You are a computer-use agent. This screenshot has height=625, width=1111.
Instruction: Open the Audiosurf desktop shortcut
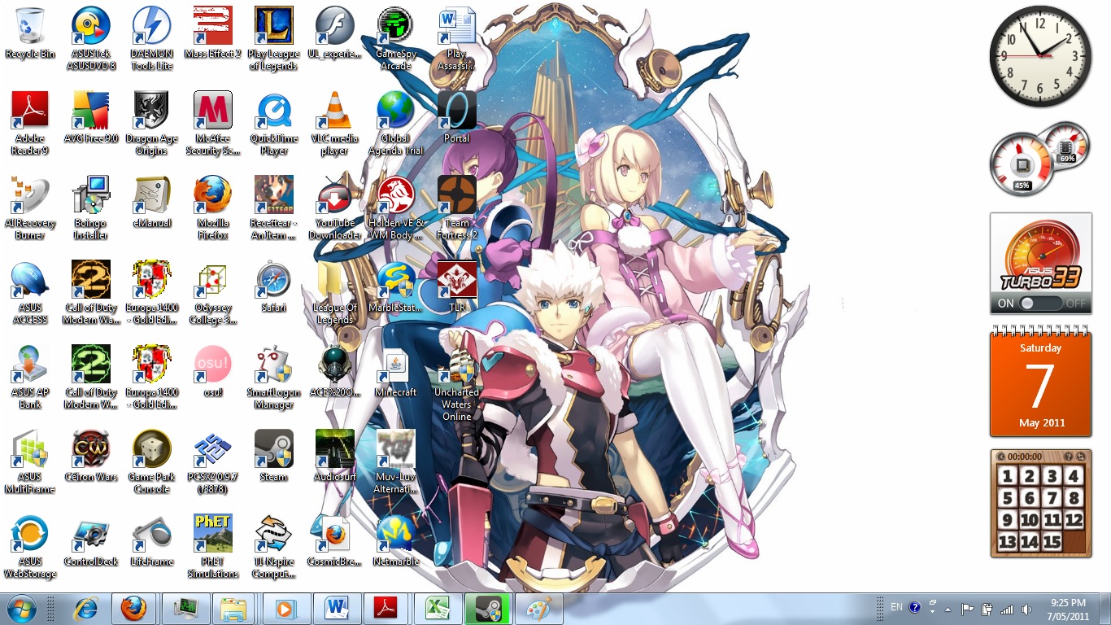pos(334,456)
